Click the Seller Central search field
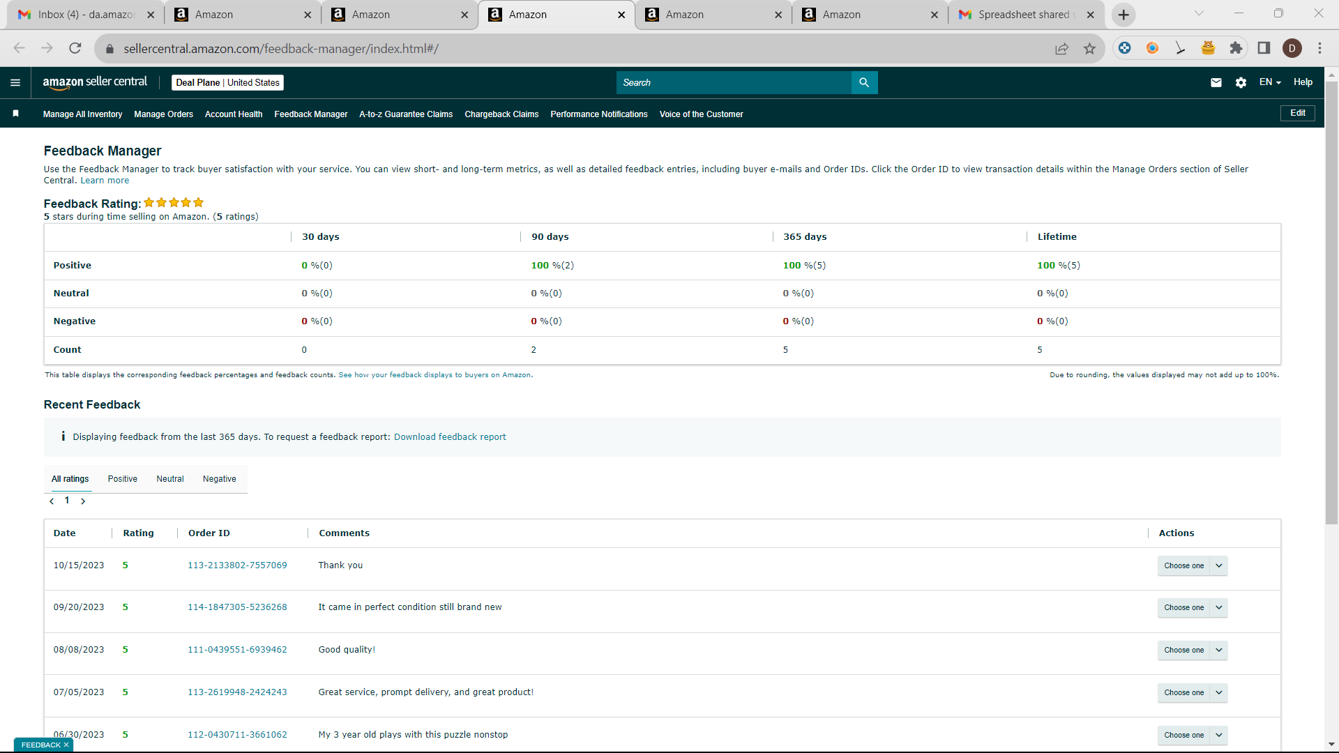This screenshot has width=1339, height=753. pos(734,82)
